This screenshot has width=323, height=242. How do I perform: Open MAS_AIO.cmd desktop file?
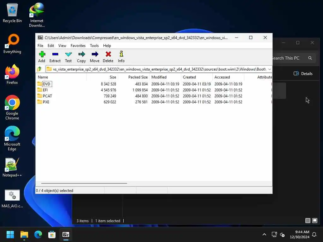click(12, 199)
